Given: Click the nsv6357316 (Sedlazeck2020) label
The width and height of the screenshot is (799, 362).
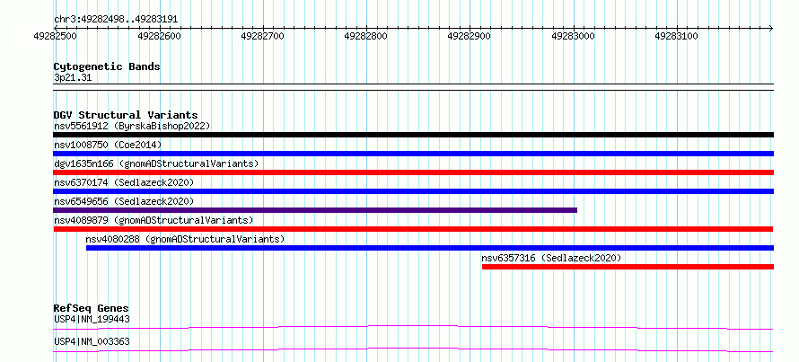Looking at the screenshot, I should (x=551, y=258).
